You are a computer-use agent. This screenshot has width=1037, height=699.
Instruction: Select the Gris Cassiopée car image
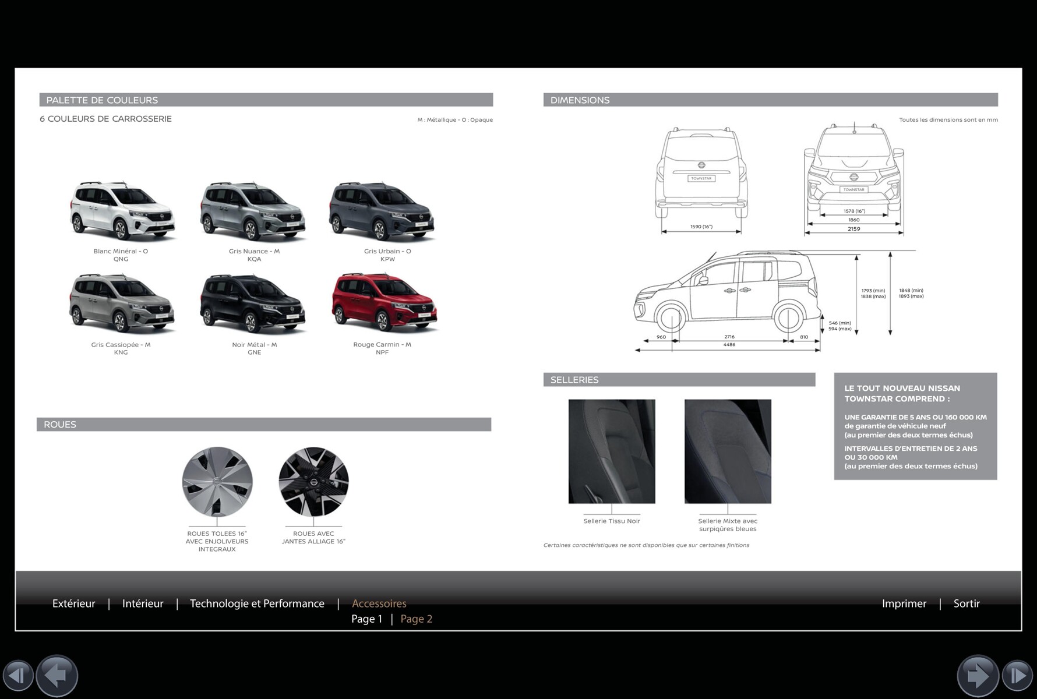(x=122, y=303)
